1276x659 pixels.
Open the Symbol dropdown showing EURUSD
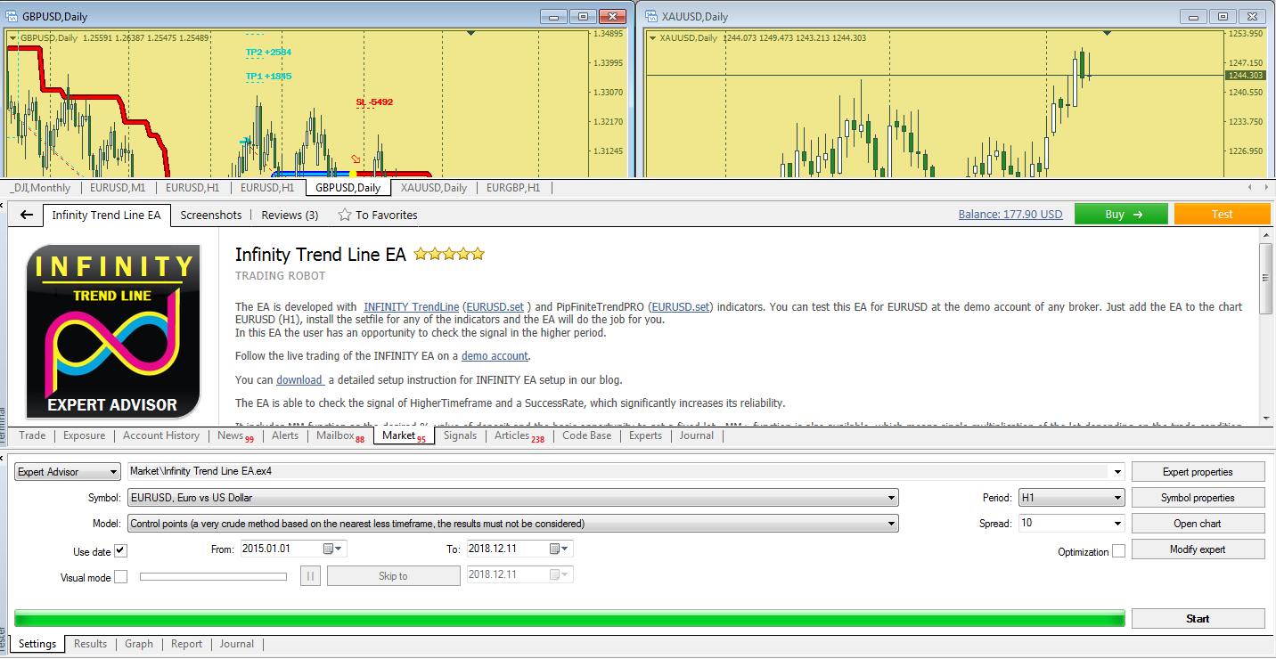click(512, 498)
